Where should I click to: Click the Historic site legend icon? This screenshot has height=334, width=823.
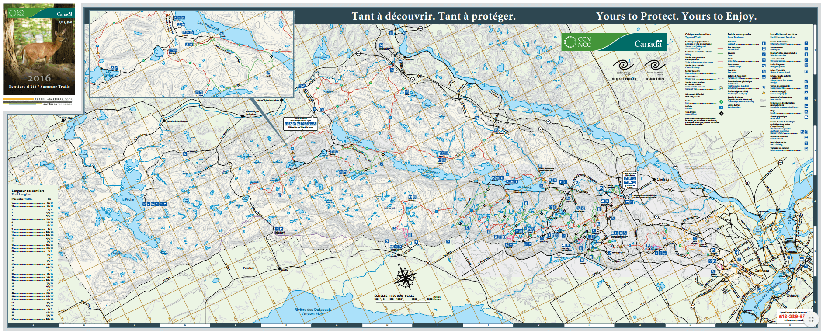tap(764, 49)
